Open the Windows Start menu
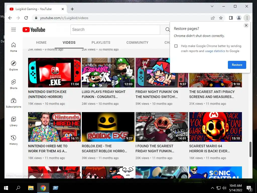This screenshot has height=193, width=257. pyautogui.click(x=6, y=188)
